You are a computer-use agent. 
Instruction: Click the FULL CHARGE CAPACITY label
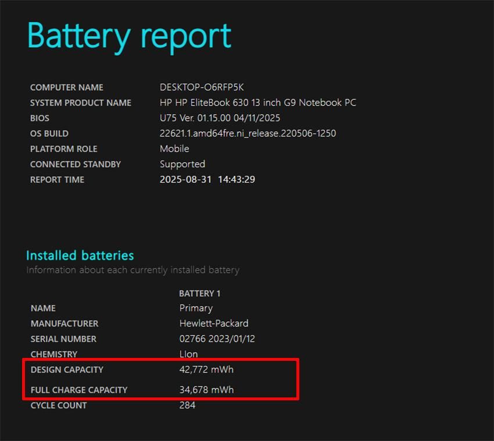pos(79,390)
